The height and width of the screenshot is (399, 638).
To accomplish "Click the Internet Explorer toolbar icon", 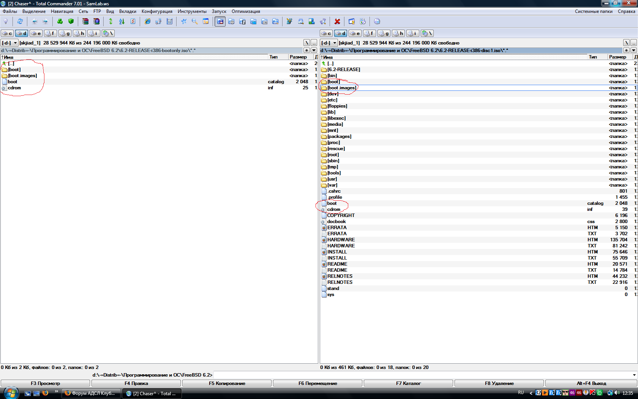I will 148,22.
